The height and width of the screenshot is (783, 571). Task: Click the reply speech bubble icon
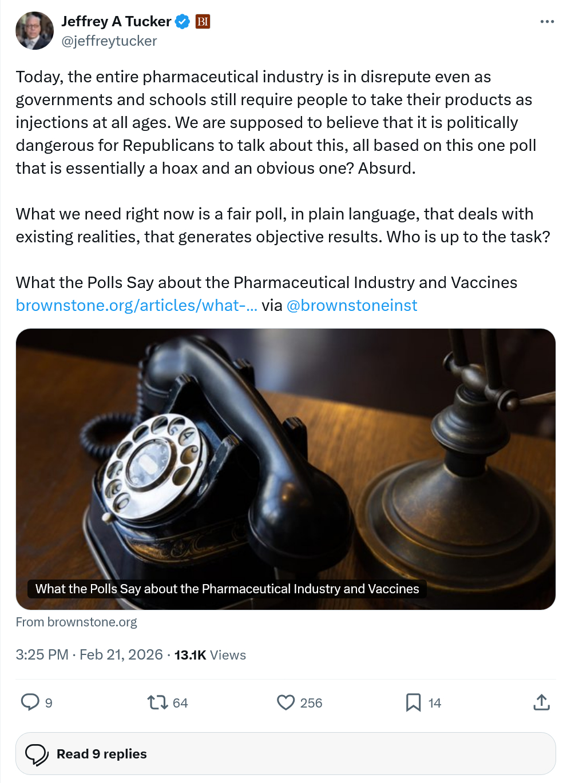pyautogui.click(x=30, y=702)
